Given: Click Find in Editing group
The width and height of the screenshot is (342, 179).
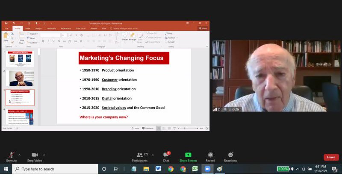Looking at the screenshot, I should (x=169, y=33).
